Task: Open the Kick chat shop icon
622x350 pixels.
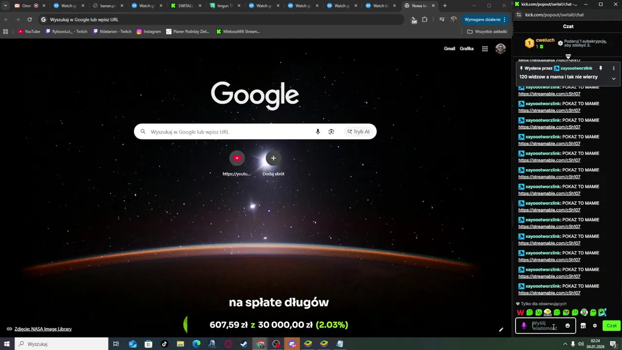Action: pyautogui.click(x=583, y=326)
